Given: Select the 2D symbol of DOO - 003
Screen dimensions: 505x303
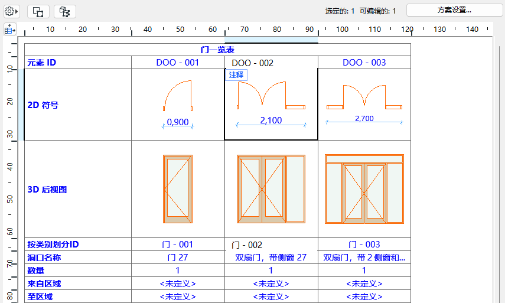Looking at the screenshot, I should pos(364,97).
